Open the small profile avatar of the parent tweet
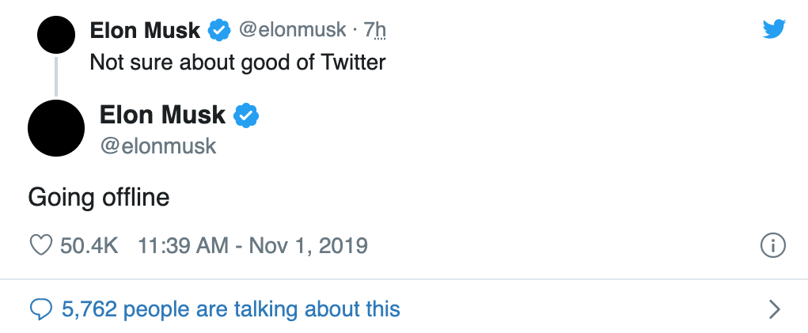This screenshot has width=808, height=333. click(57, 35)
